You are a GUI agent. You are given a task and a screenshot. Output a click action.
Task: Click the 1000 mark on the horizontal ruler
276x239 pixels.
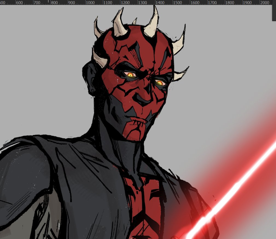pos(90,3)
